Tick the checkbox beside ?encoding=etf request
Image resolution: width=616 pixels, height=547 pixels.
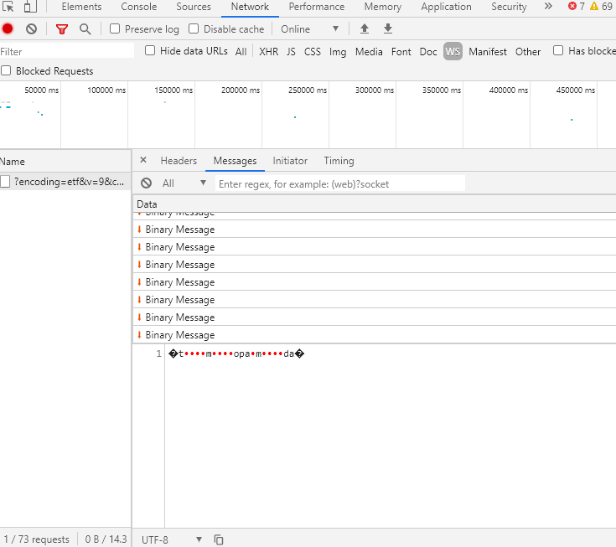point(5,182)
